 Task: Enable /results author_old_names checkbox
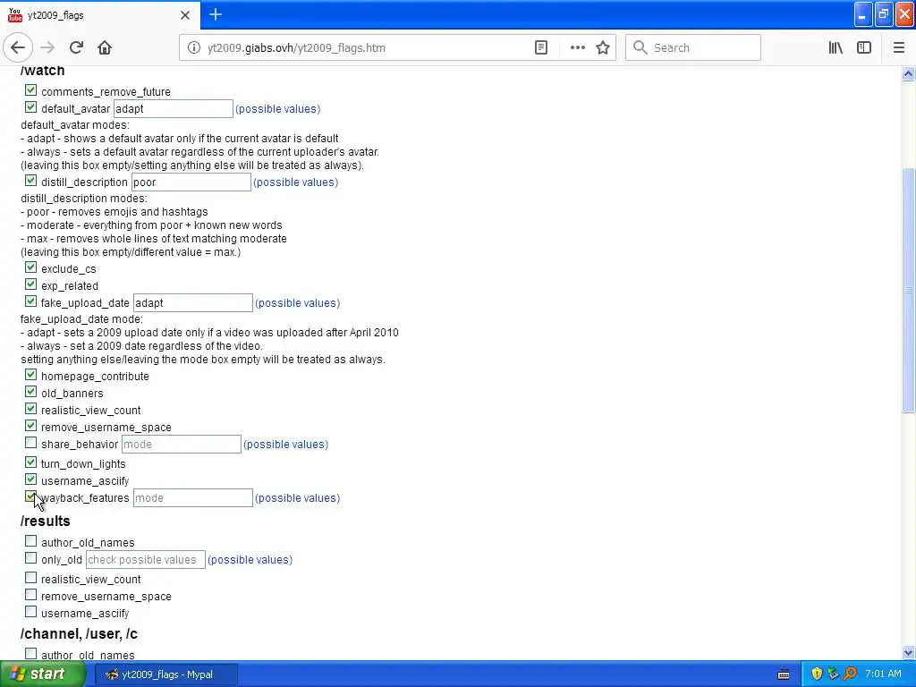(31, 541)
